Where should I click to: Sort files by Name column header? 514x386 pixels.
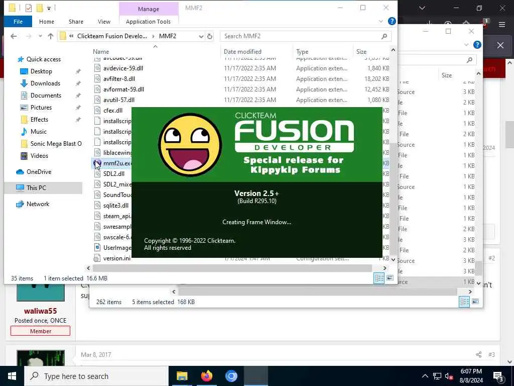pyautogui.click(x=100, y=52)
